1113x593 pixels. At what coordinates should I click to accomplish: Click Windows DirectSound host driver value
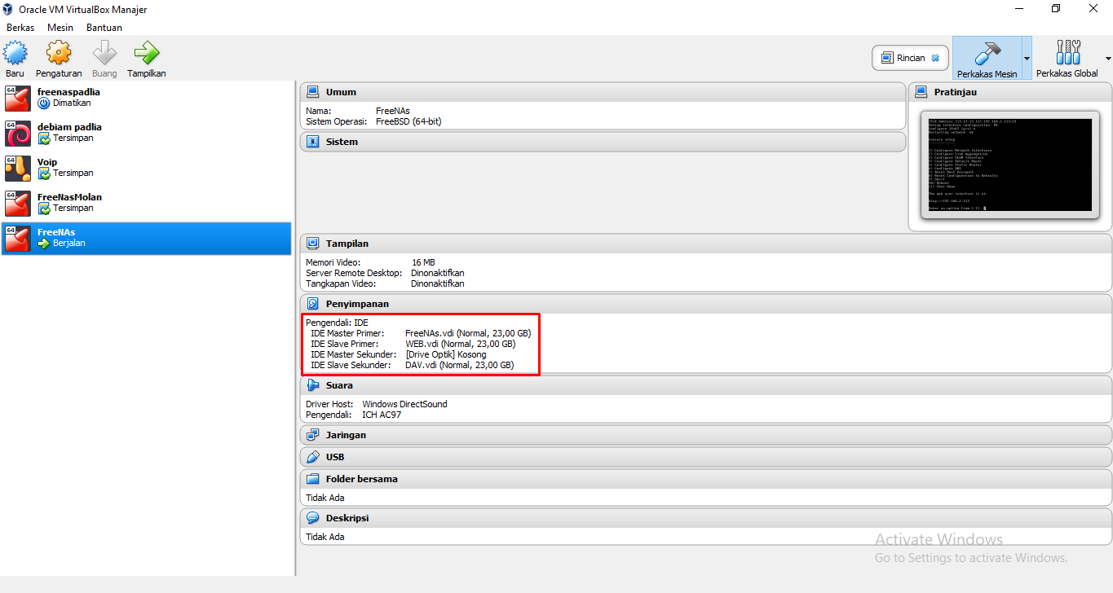pos(404,404)
